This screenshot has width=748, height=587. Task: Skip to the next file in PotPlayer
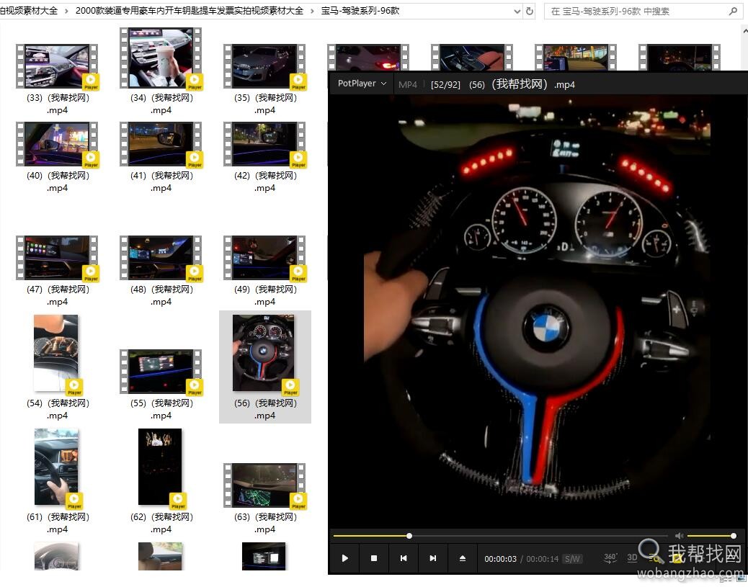[432, 558]
